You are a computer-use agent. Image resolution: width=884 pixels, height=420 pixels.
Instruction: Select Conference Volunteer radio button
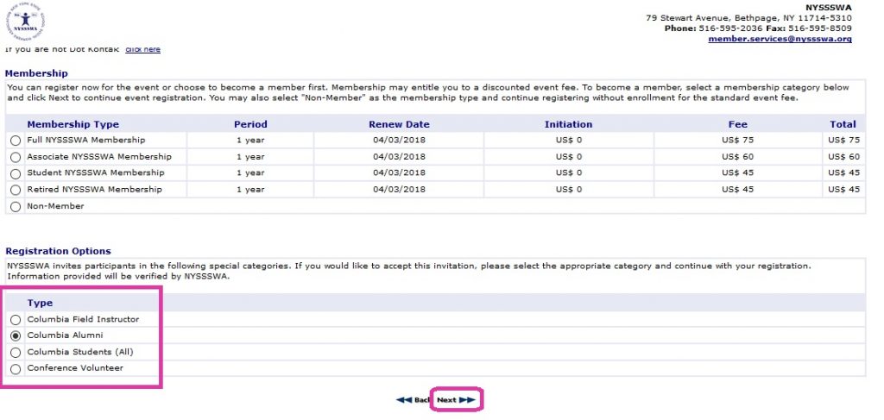tap(15, 369)
